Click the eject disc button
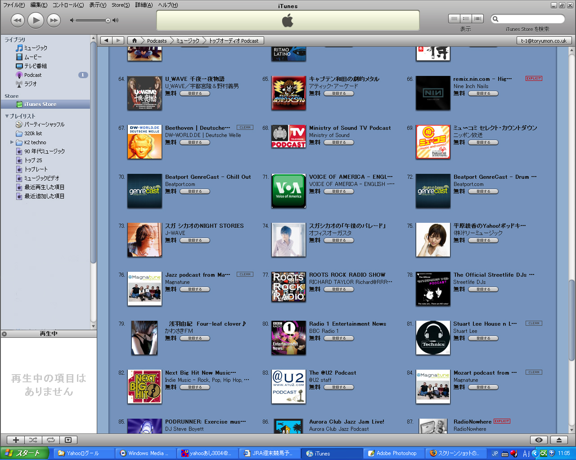This screenshot has height=460, width=576. coord(559,440)
